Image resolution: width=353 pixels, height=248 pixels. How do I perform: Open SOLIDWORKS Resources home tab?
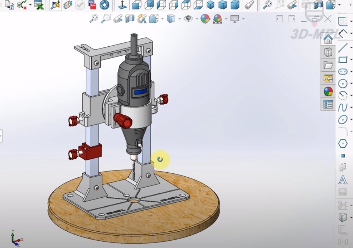pos(328,39)
